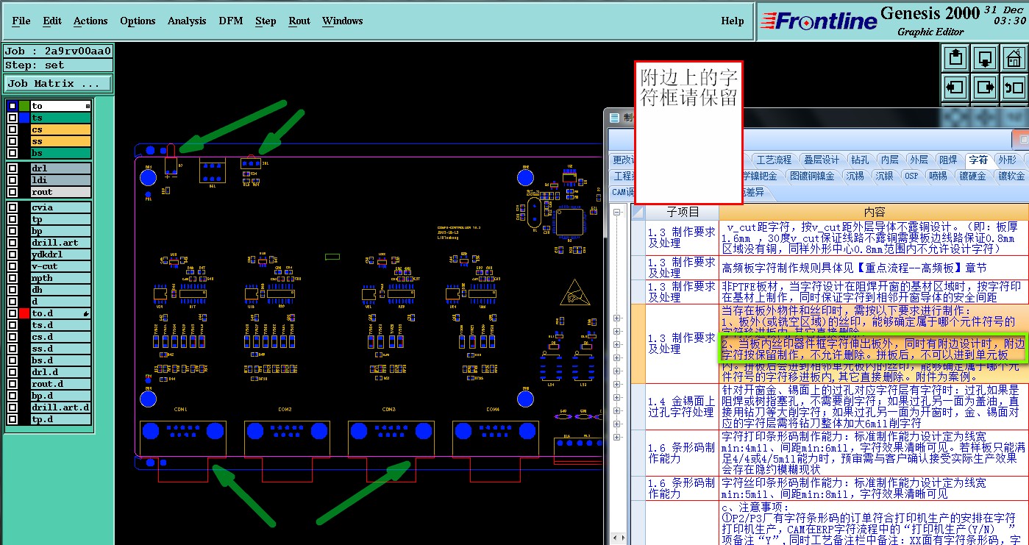Click the pan up view icon
Image resolution: width=1029 pixels, height=545 pixels.
tap(956, 57)
